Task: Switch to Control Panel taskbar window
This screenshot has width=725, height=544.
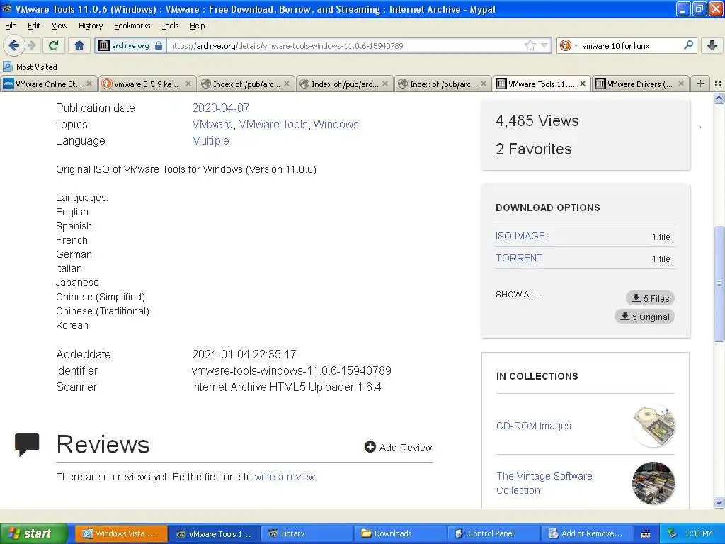Action: pyautogui.click(x=493, y=533)
